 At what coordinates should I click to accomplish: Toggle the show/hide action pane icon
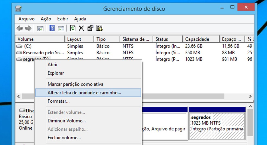(x=61, y=28)
